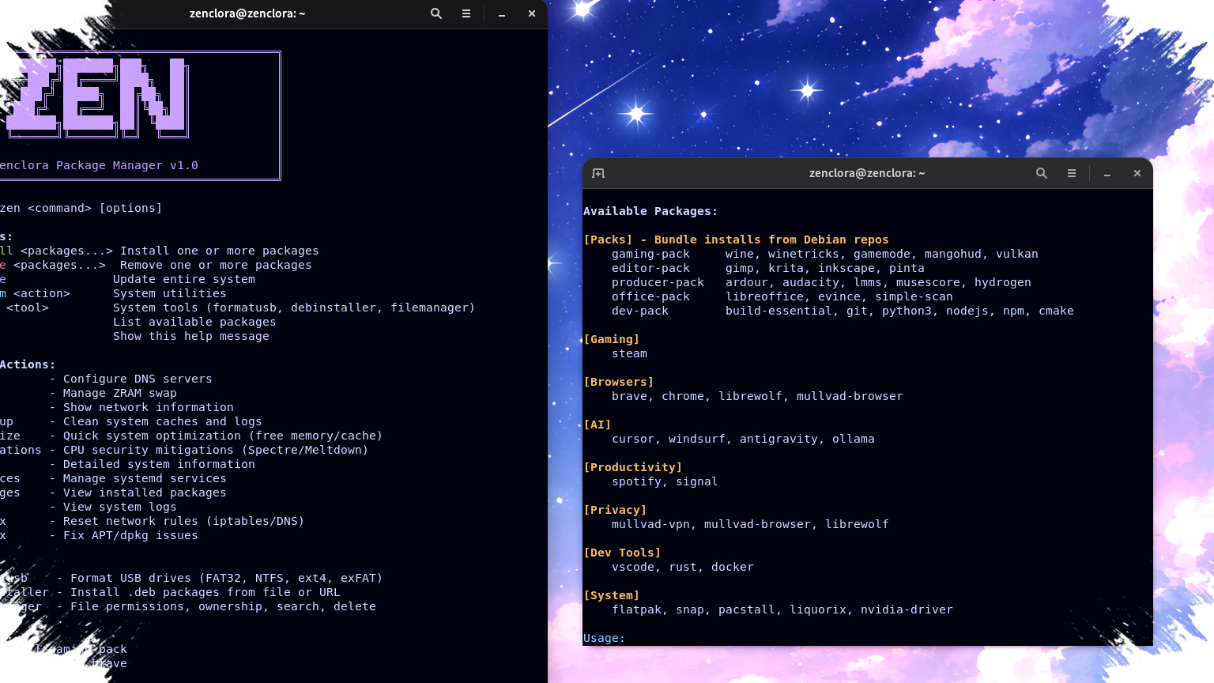Close the left terminal window

[x=532, y=13]
